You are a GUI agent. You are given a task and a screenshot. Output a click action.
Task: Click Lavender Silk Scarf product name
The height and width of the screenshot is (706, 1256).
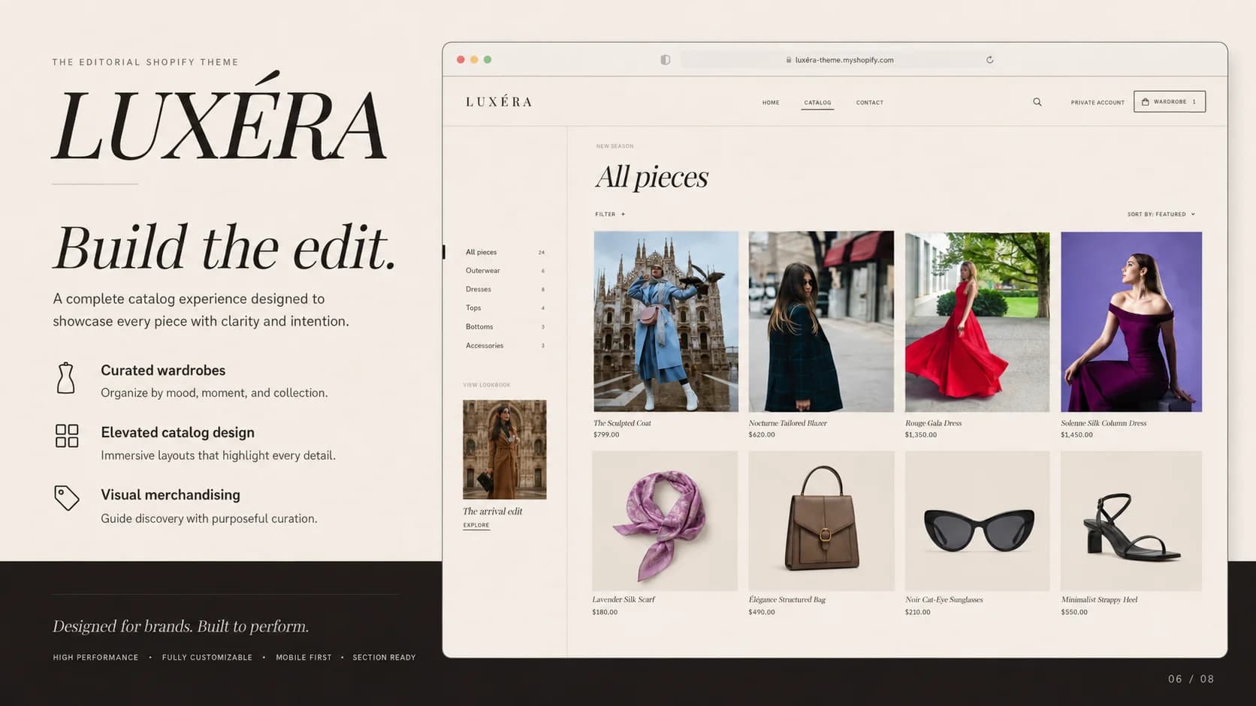(623, 599)
